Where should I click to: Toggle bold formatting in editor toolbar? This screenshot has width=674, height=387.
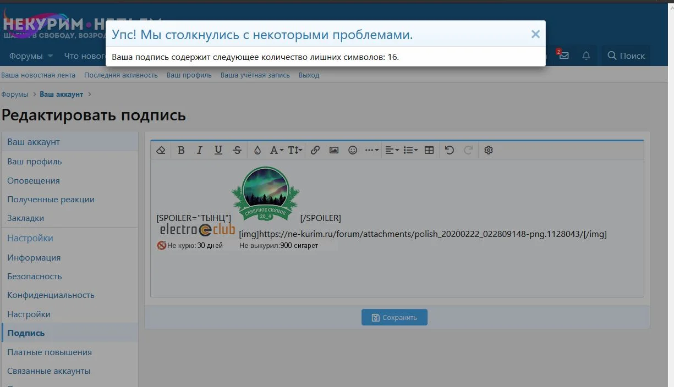181,150
